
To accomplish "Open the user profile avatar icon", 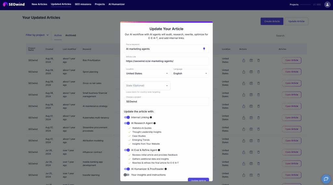I will [327, 4].
